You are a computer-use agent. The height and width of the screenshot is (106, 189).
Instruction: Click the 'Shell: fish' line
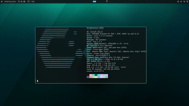point(94,42)
